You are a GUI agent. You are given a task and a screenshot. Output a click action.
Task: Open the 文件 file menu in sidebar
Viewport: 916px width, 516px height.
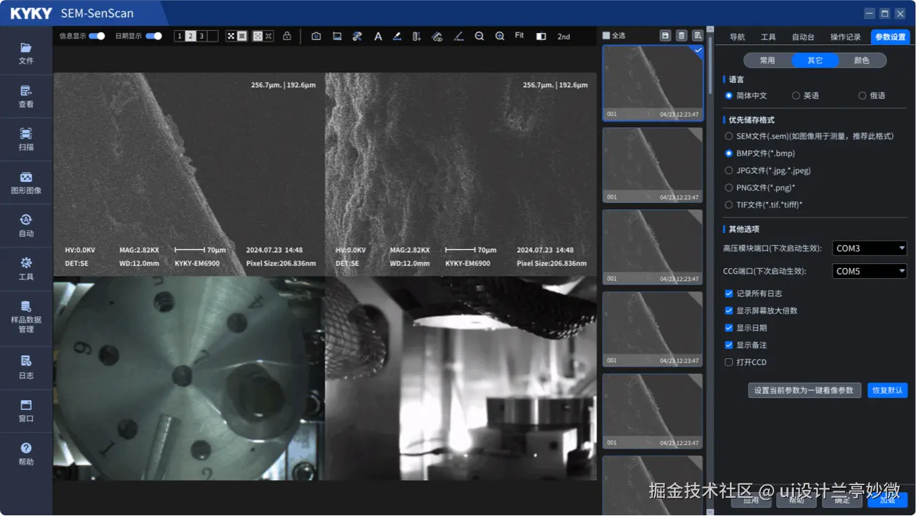click(26, 53)
